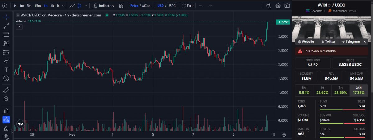Switch stats to 1H period

(322, 90)
